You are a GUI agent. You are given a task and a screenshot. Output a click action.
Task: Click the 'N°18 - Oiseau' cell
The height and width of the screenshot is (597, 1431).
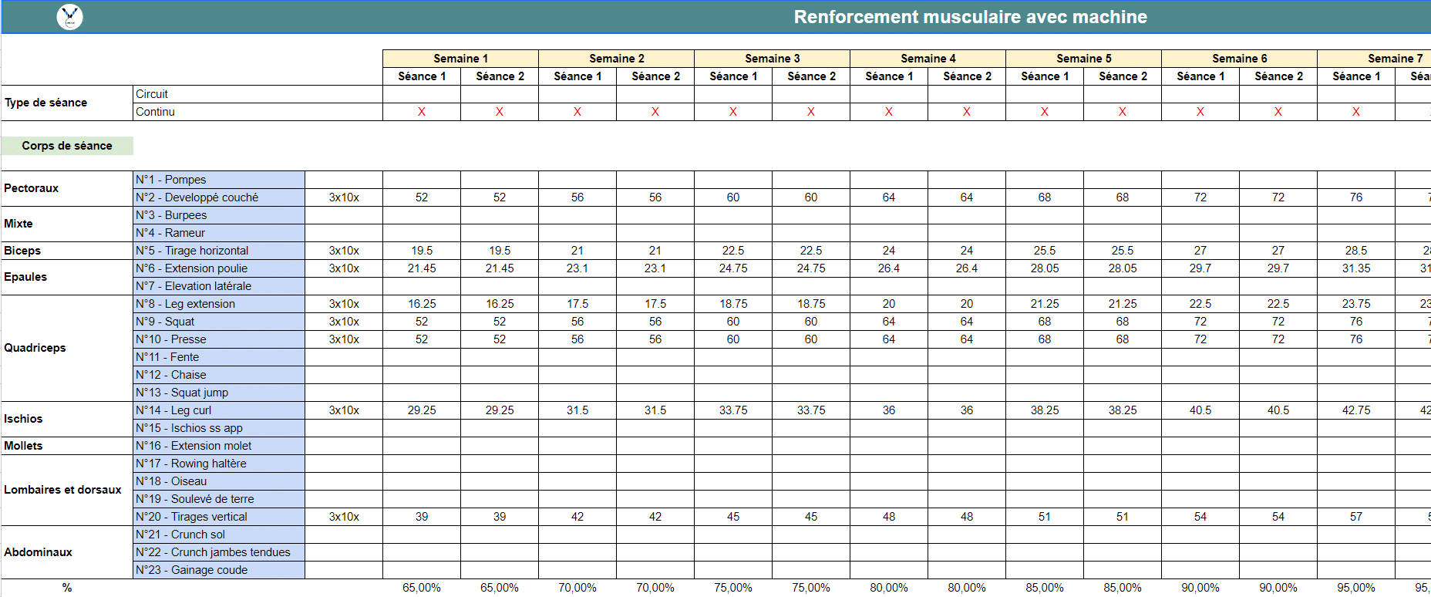[219, 481]
